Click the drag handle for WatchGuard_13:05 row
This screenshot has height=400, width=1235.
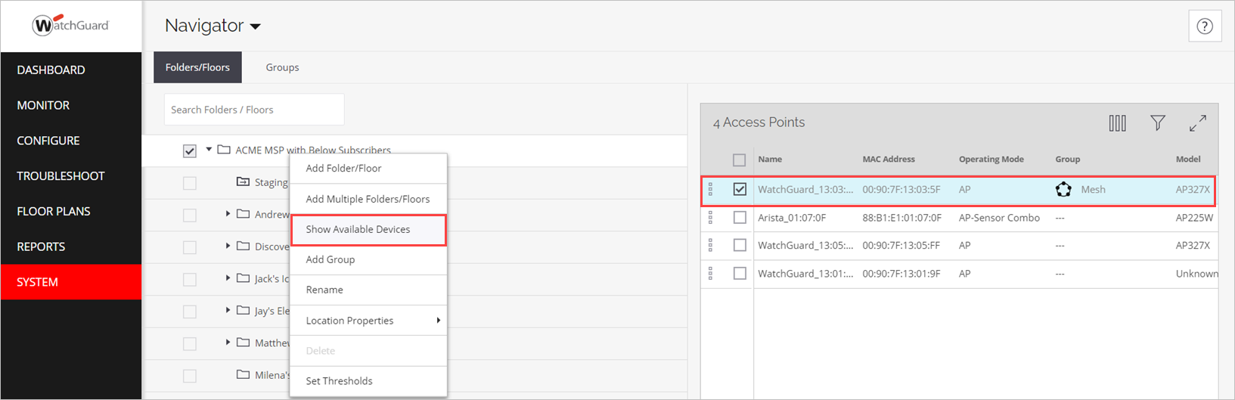710,246
